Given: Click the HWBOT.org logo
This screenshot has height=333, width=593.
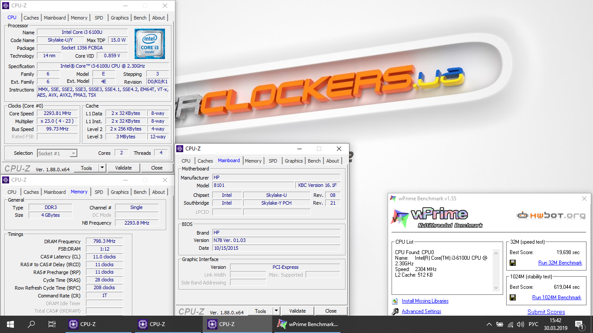Looking at the screenshot, I should click(x=550, y=215).
